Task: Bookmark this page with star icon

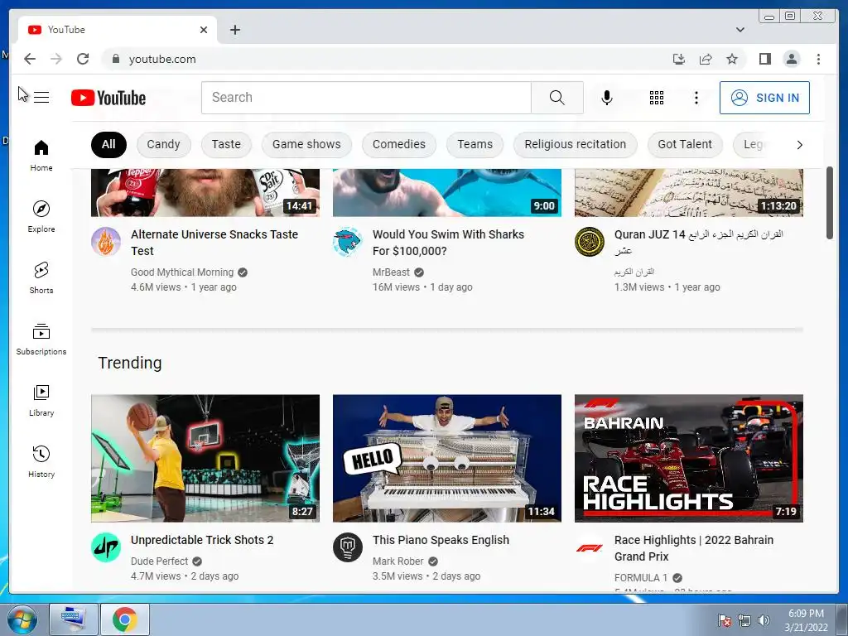Action: click(x=732, y=59)
